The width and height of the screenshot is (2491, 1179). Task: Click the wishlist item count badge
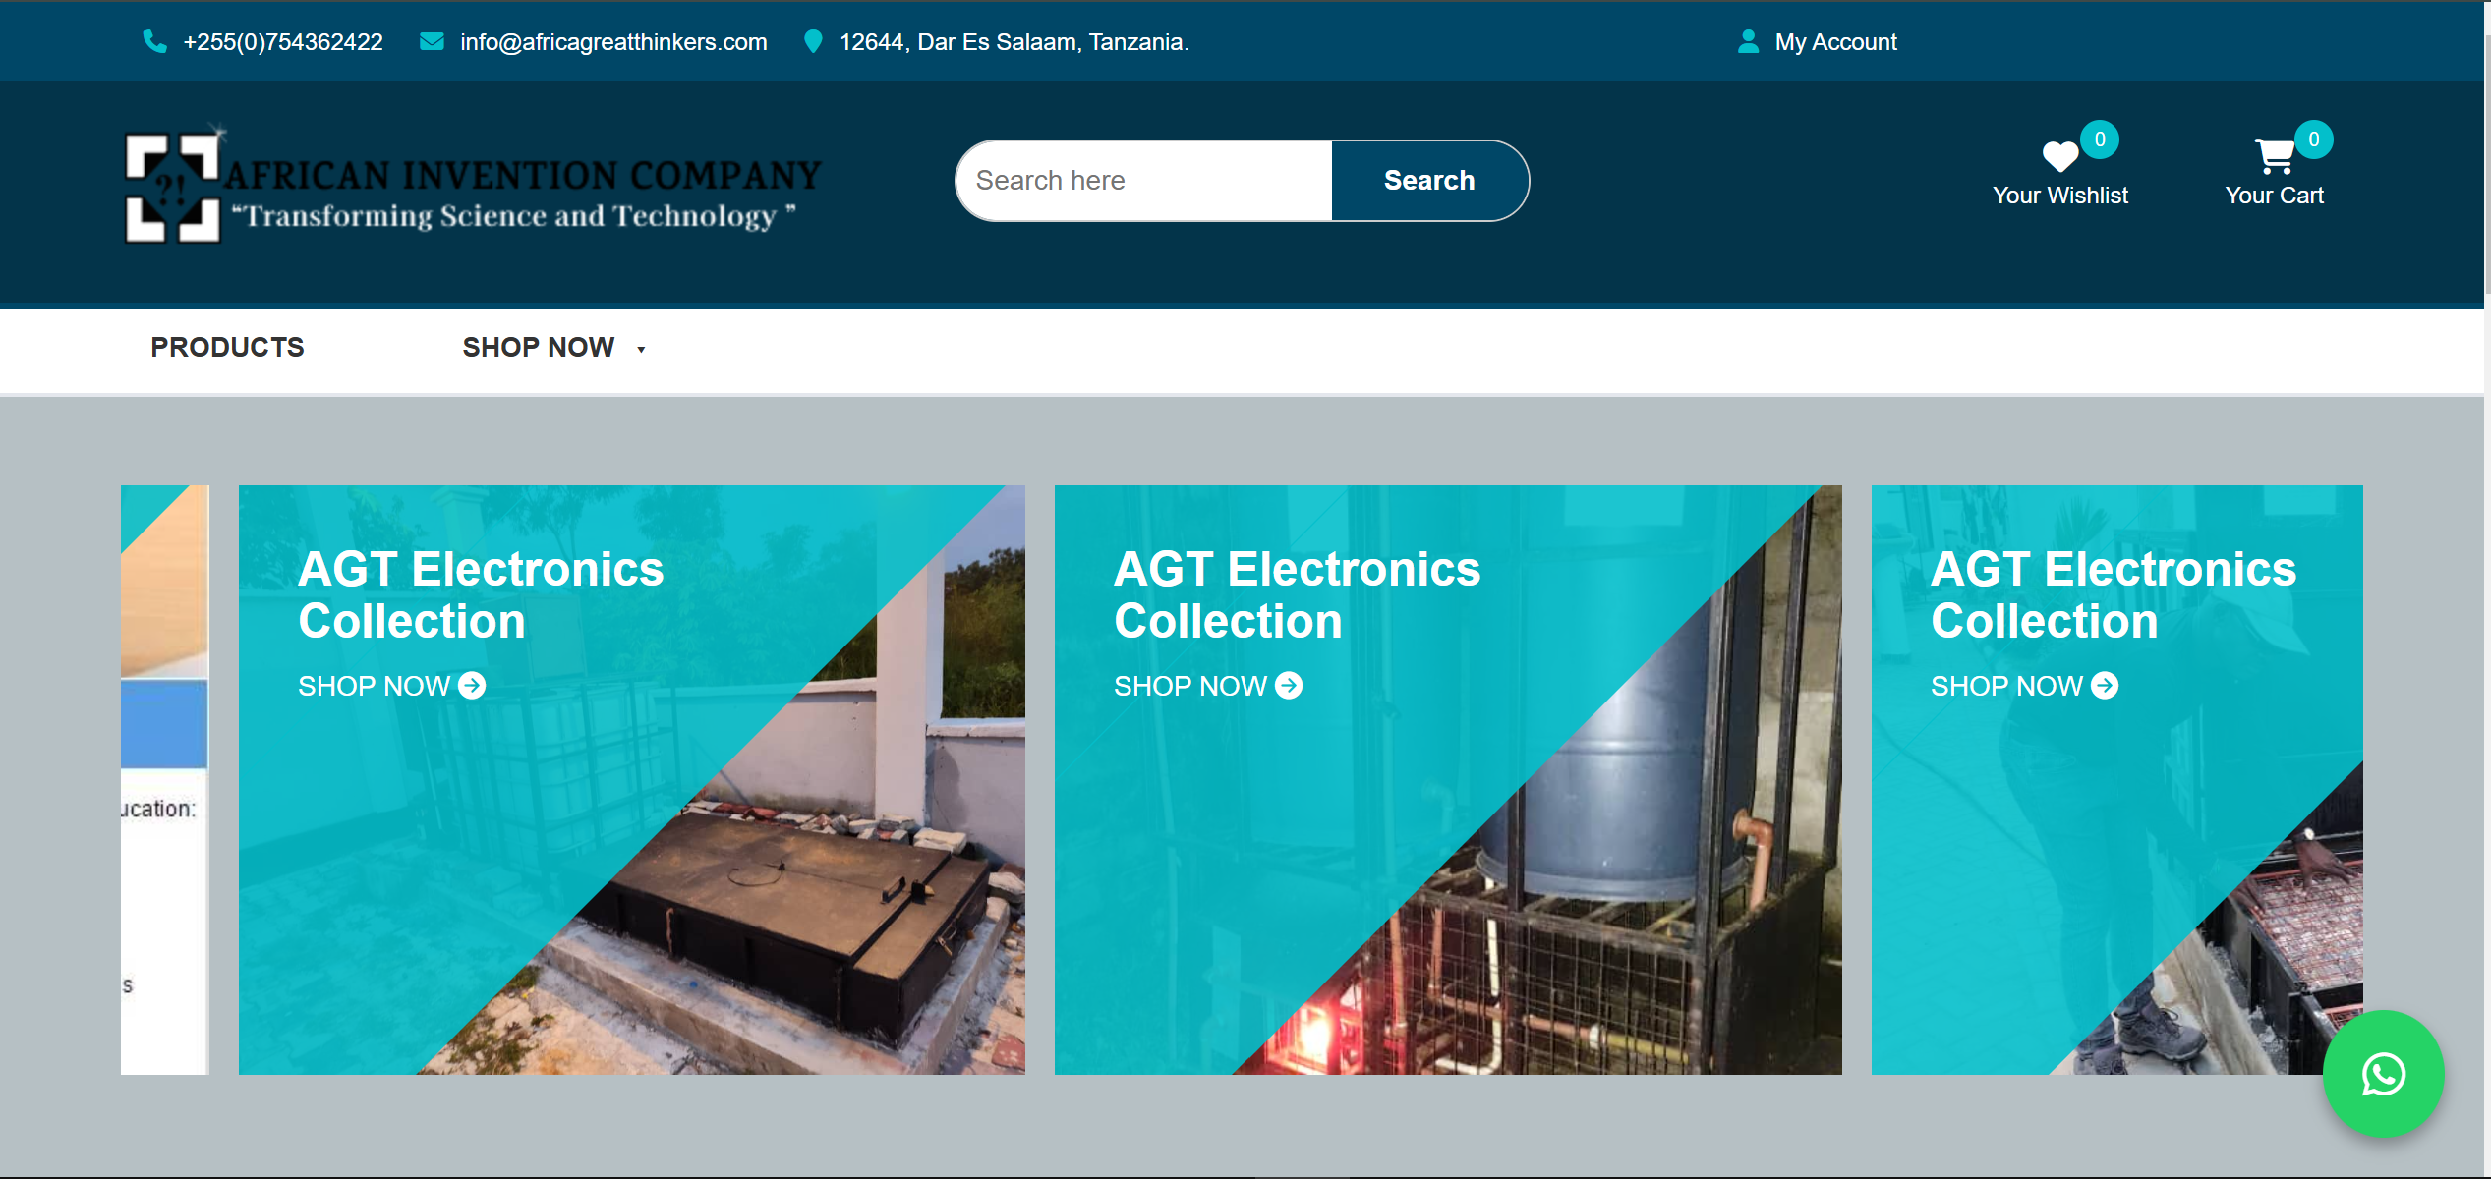coord(2100,139)
